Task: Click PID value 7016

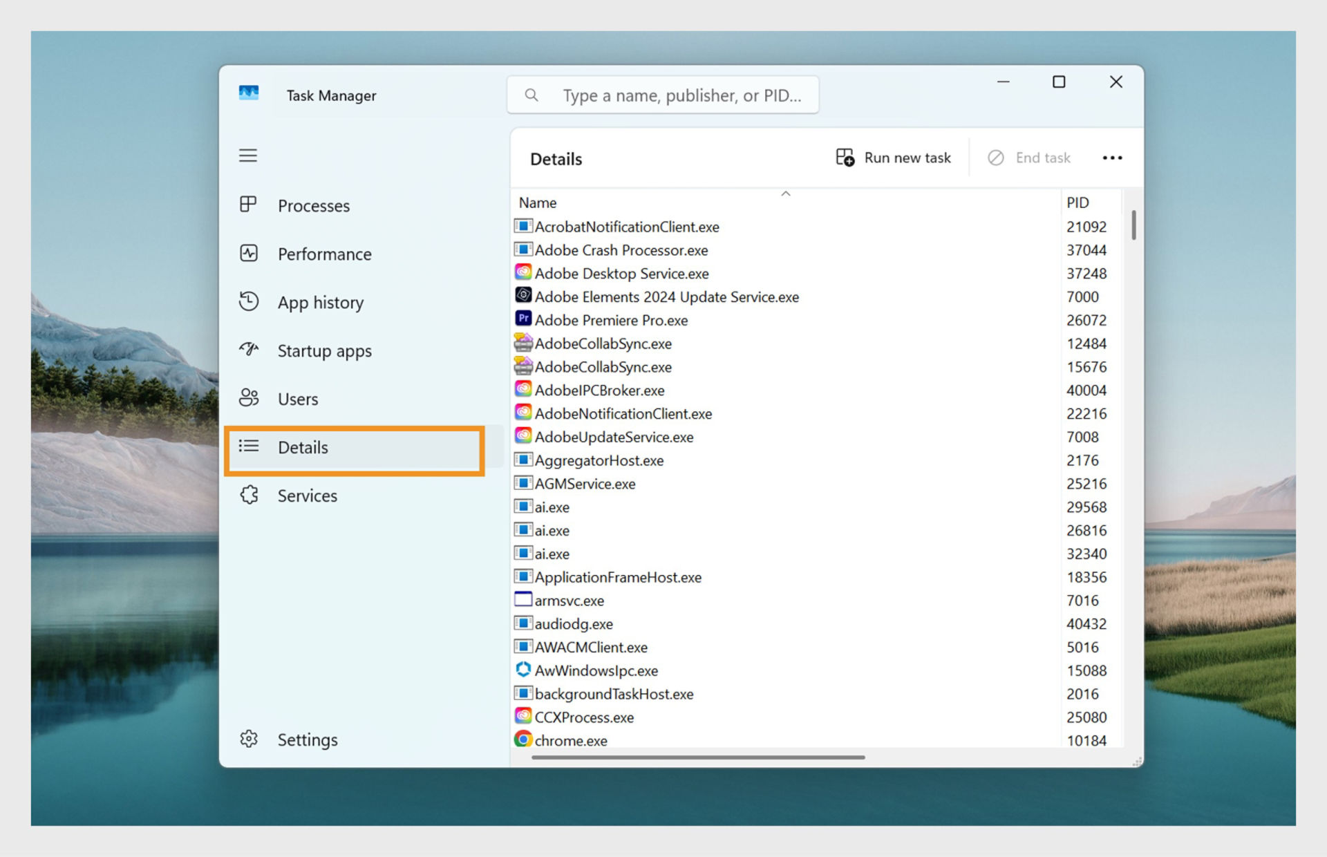Action: 1082,600
